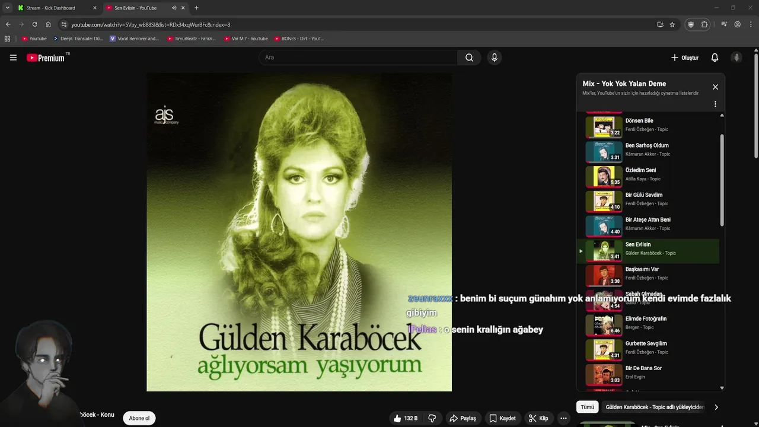The height and width of the screenshot is (427, 759).
Task: Open the browser profile icon
Action: pyautogui.click(x=738, y=24)
